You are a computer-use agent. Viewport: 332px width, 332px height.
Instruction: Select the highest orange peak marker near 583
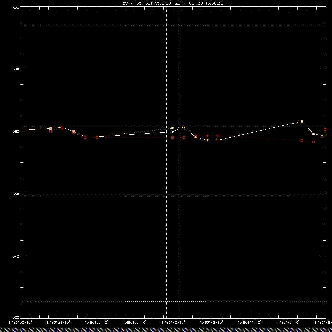pyautogui.click(x=302, y=121)
